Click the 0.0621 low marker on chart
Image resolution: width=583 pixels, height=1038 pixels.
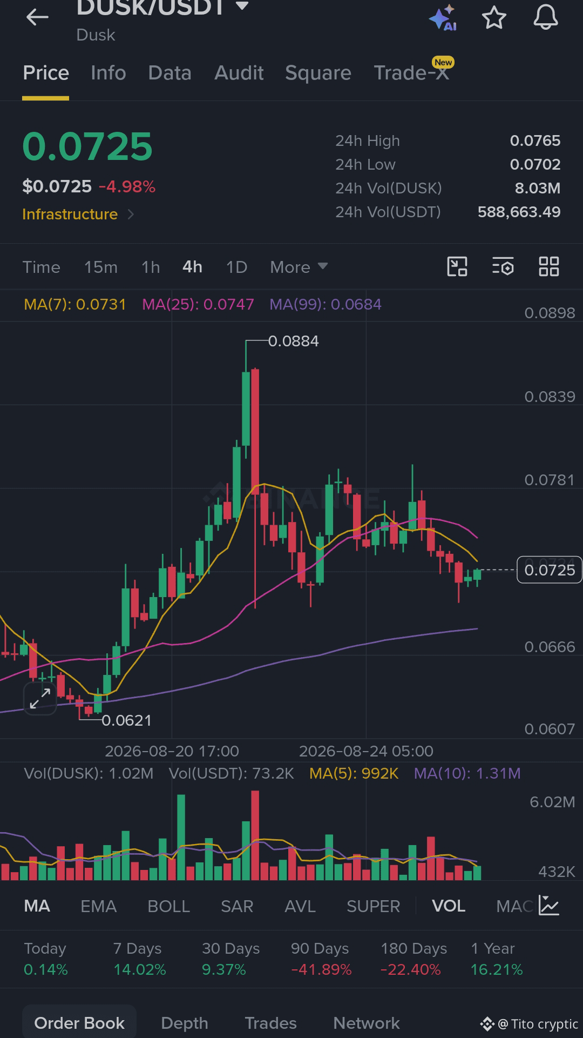pos(127,720)
